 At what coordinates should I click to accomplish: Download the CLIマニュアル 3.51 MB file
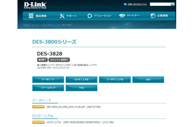[x=38, y=122]
